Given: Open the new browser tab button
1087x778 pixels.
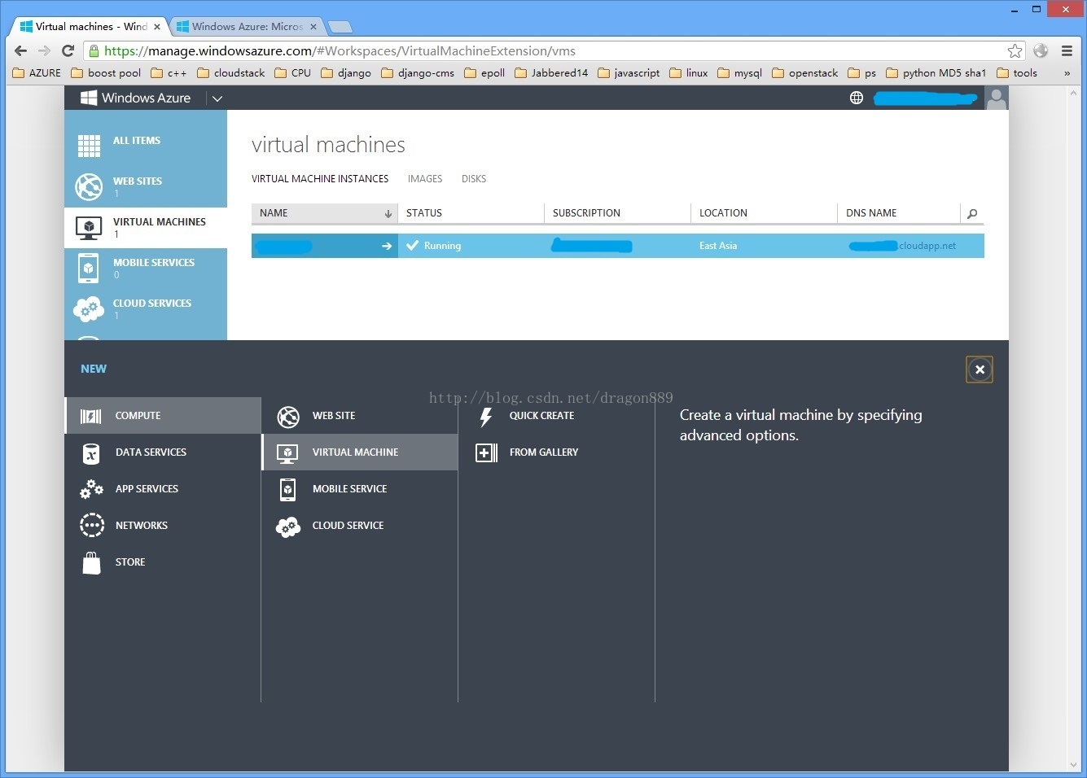Looking at the screenshot, I should (x=340, y=27).
